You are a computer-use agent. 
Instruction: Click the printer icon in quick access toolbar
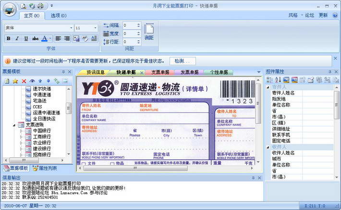(x=41, y=6)
